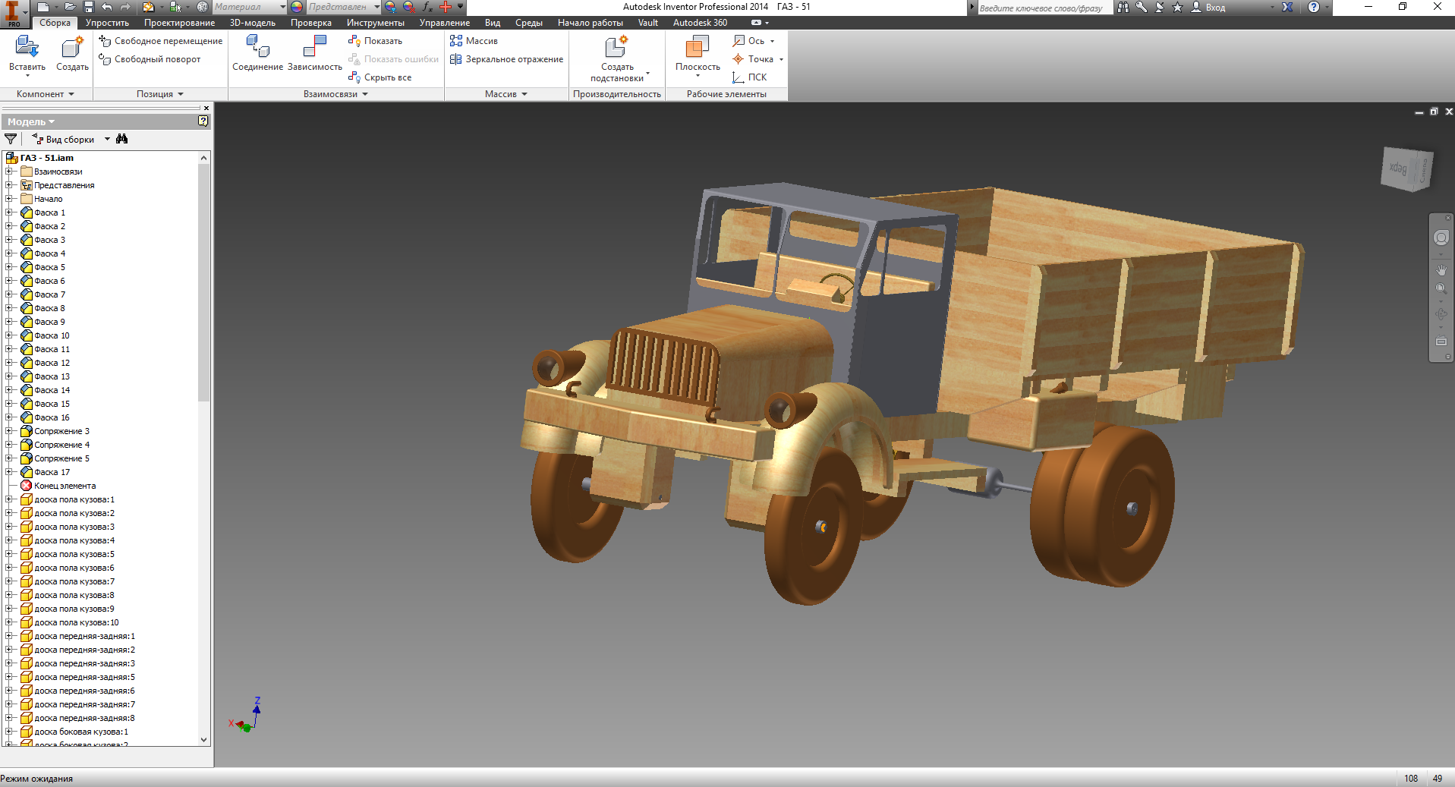1455x787 pixels.
Task: Close the model browser panel
Action: click(206, 109)
